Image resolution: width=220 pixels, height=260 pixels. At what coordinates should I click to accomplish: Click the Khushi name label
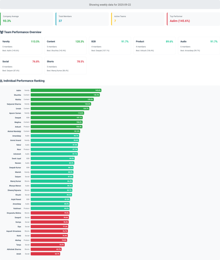(x=18, y=195)
